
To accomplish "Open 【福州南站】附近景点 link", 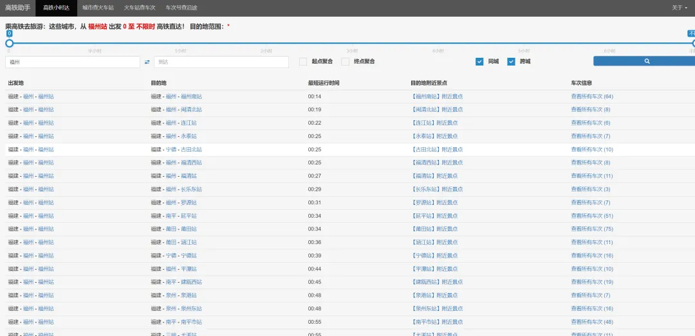I will [x=437, y=96].
